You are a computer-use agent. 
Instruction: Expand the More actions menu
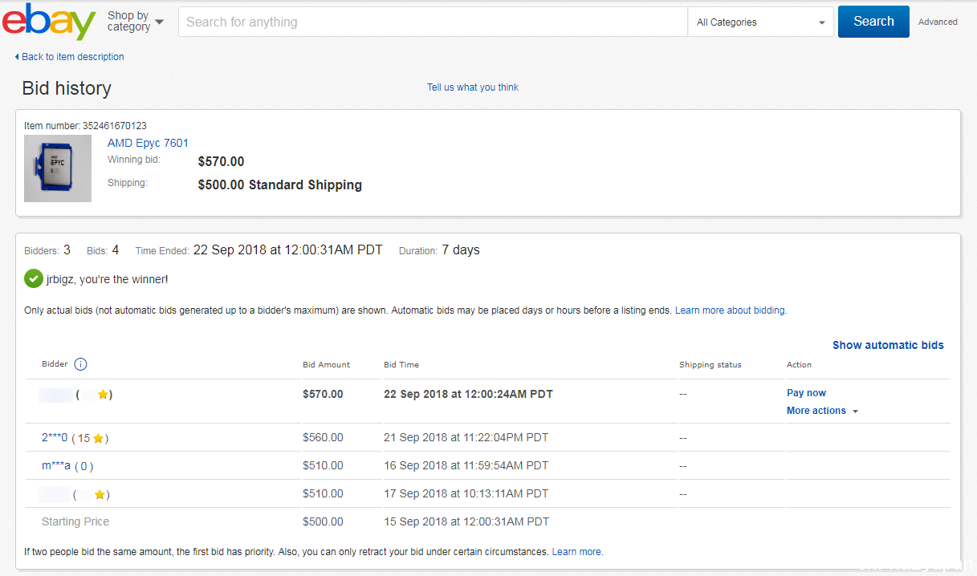[x=822, y=411]
